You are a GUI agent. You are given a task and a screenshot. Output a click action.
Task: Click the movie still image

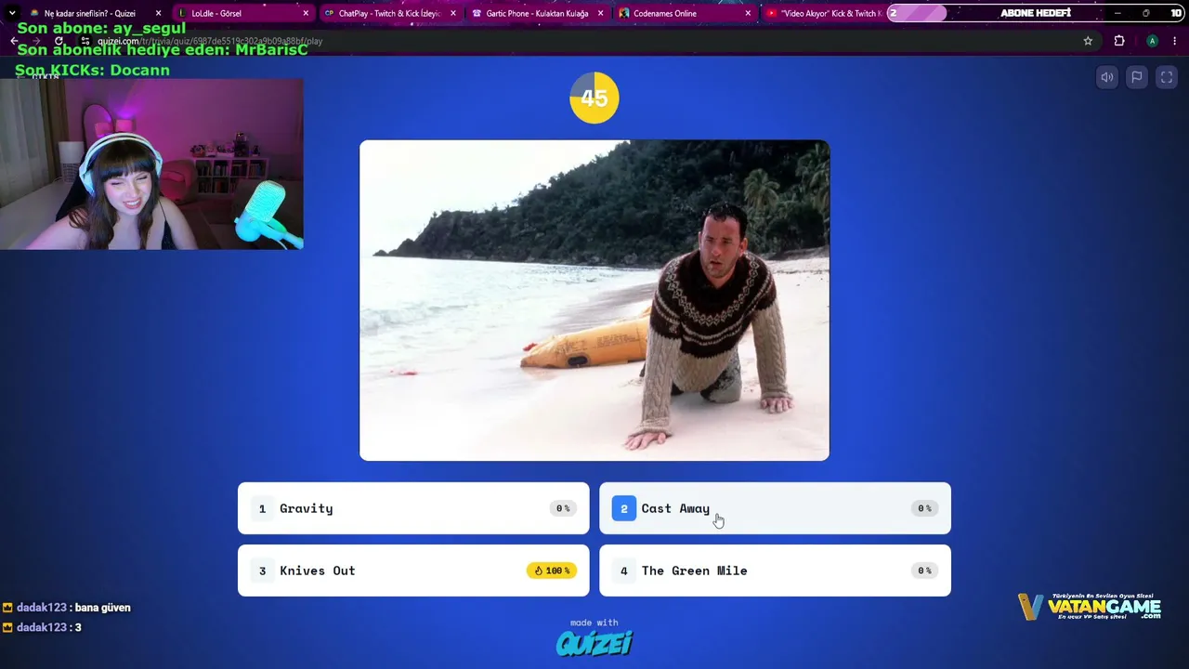click(x=594, y=300)
